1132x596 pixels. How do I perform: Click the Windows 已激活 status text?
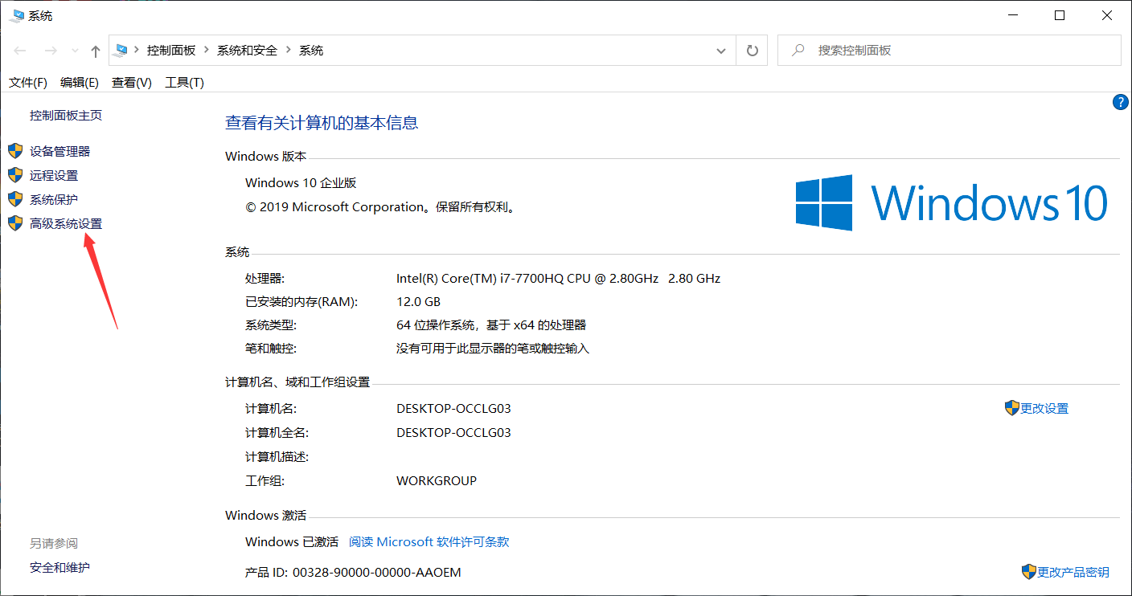pyautogui.click(x=292, y=541)
